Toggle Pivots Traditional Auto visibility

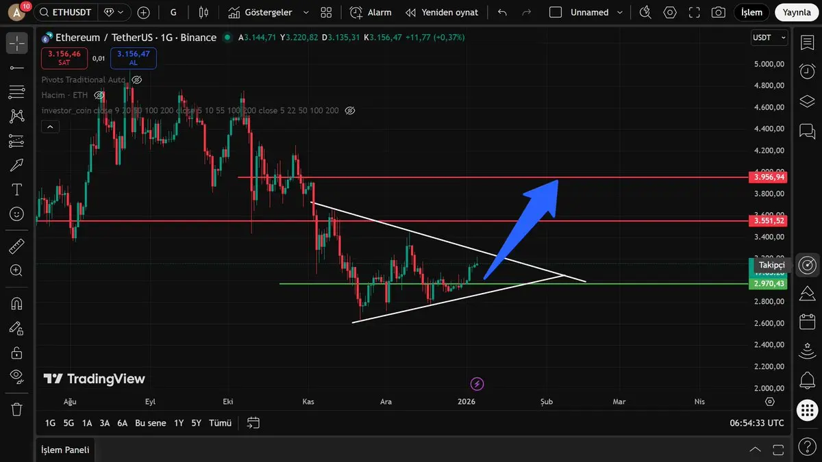[x=136, y=80]
